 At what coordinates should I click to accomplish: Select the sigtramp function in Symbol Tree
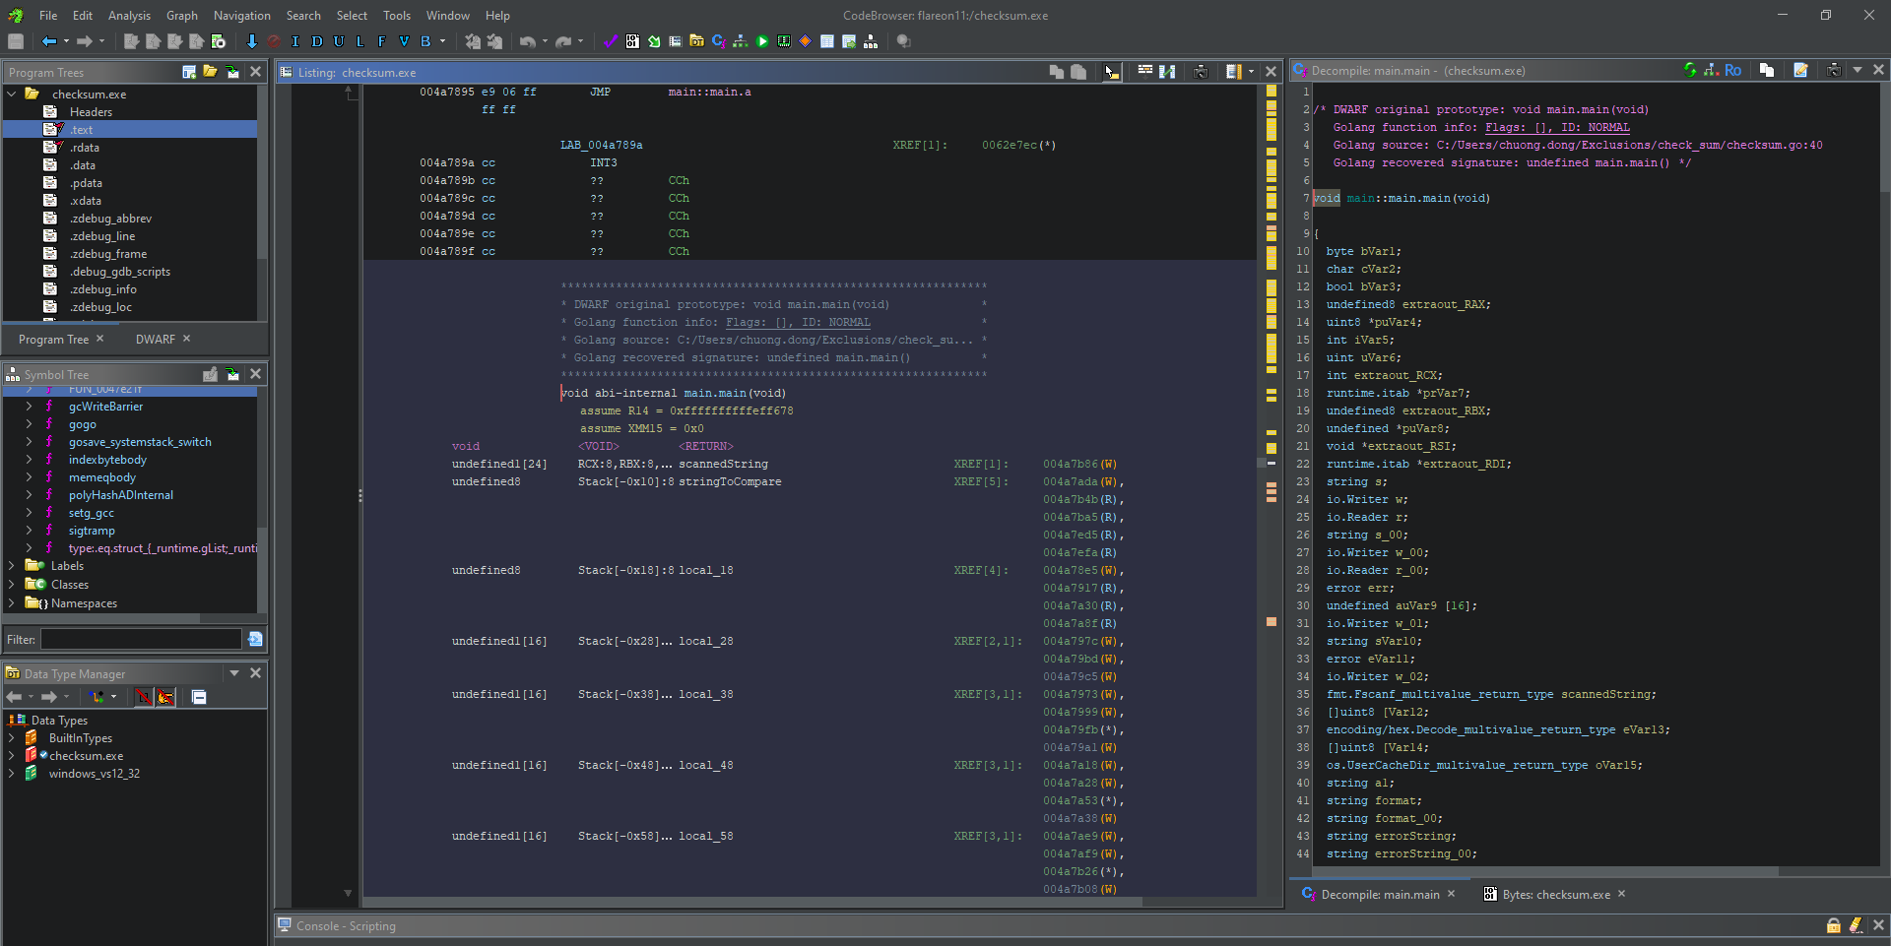tap(92, 531)
